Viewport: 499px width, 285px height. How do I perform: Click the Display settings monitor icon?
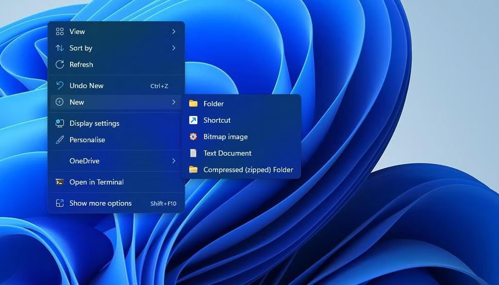coord(60,123)
